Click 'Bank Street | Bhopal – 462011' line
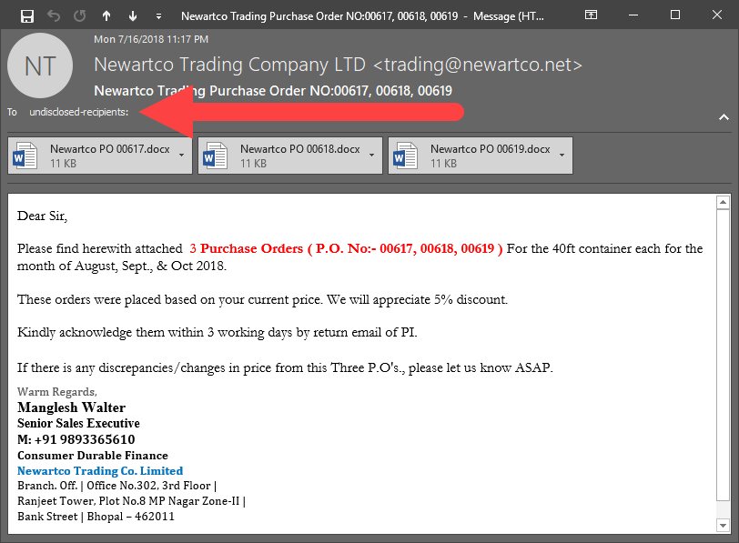 pos(96,517)
